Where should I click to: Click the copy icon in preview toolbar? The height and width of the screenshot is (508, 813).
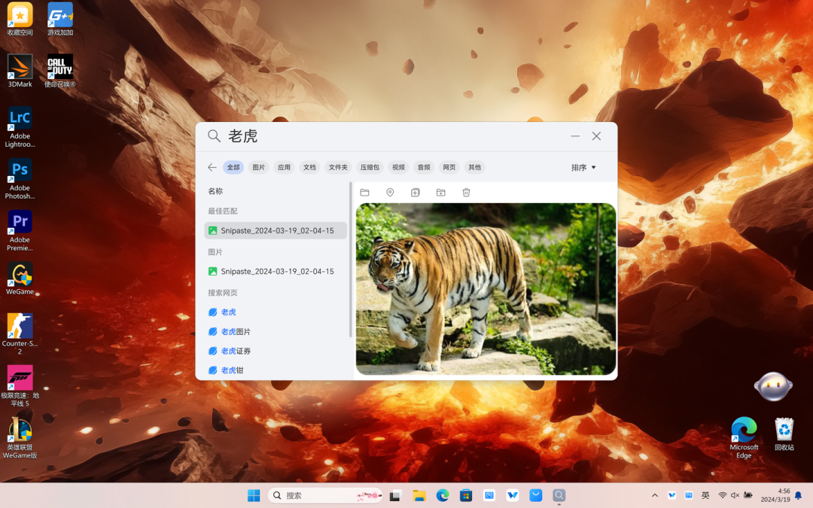pos(416,193)
